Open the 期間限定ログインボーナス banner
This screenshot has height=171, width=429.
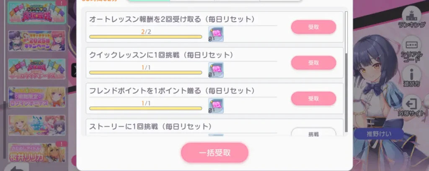[37, 97]
